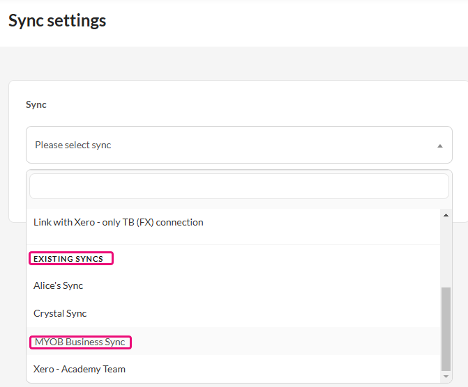Click the dropdown list's scroll up arrow
The width and height of the screenshot is (468, 387).
[446, 215]
